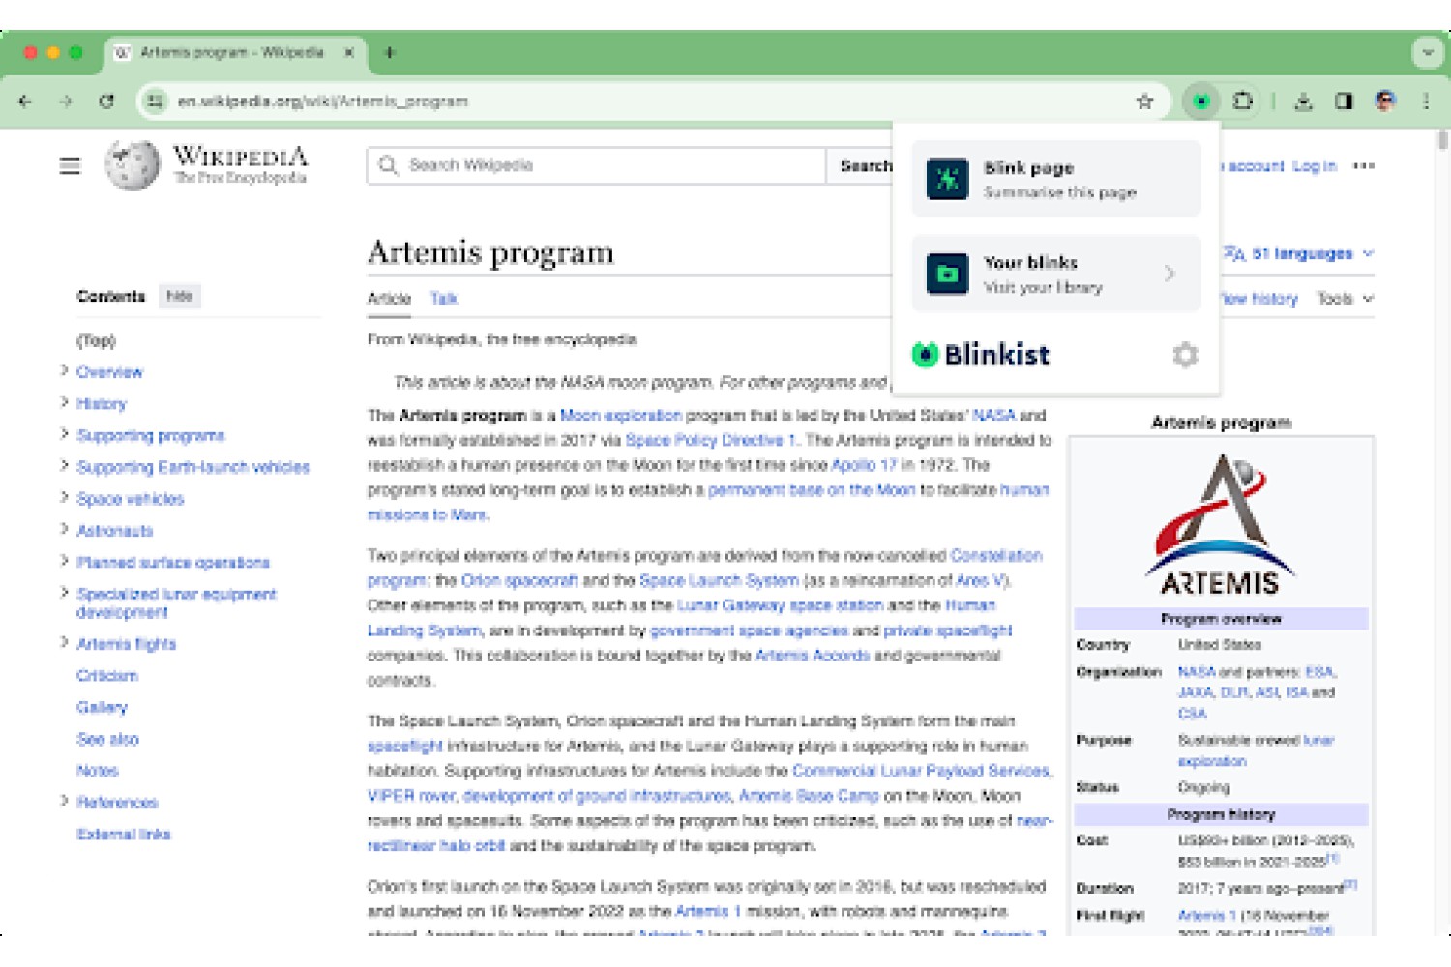
Task: Open Wikipedia's hamburger main menu
Action: point(70,165)
